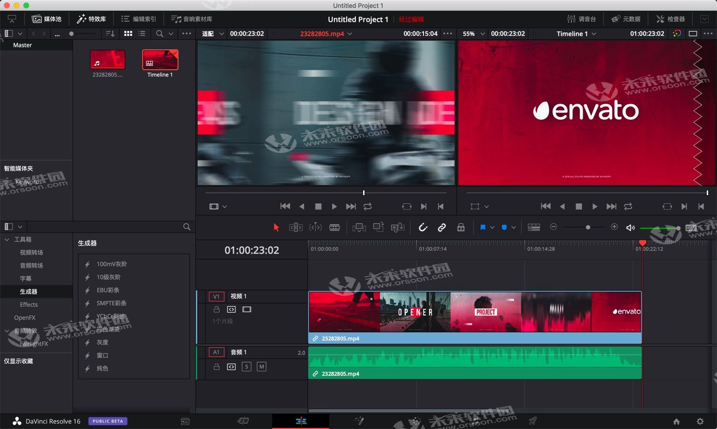Open the marker color dropdown arrow
This screenshot has width=717, height=429.
tap(513, 228)
